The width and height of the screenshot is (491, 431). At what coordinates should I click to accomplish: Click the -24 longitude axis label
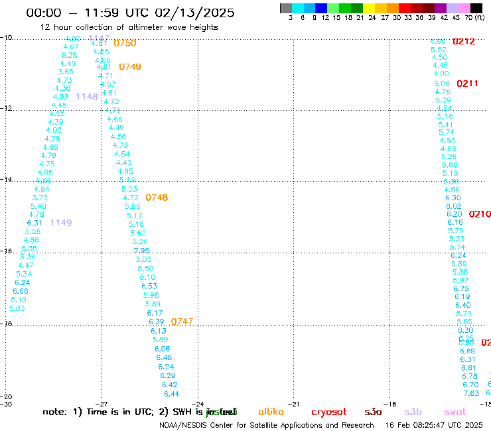pyautogui.click(x=198, y=404)
